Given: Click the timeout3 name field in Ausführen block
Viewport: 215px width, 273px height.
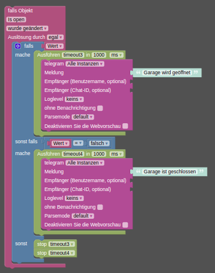Looking at the screenshot, I should 73,55.
